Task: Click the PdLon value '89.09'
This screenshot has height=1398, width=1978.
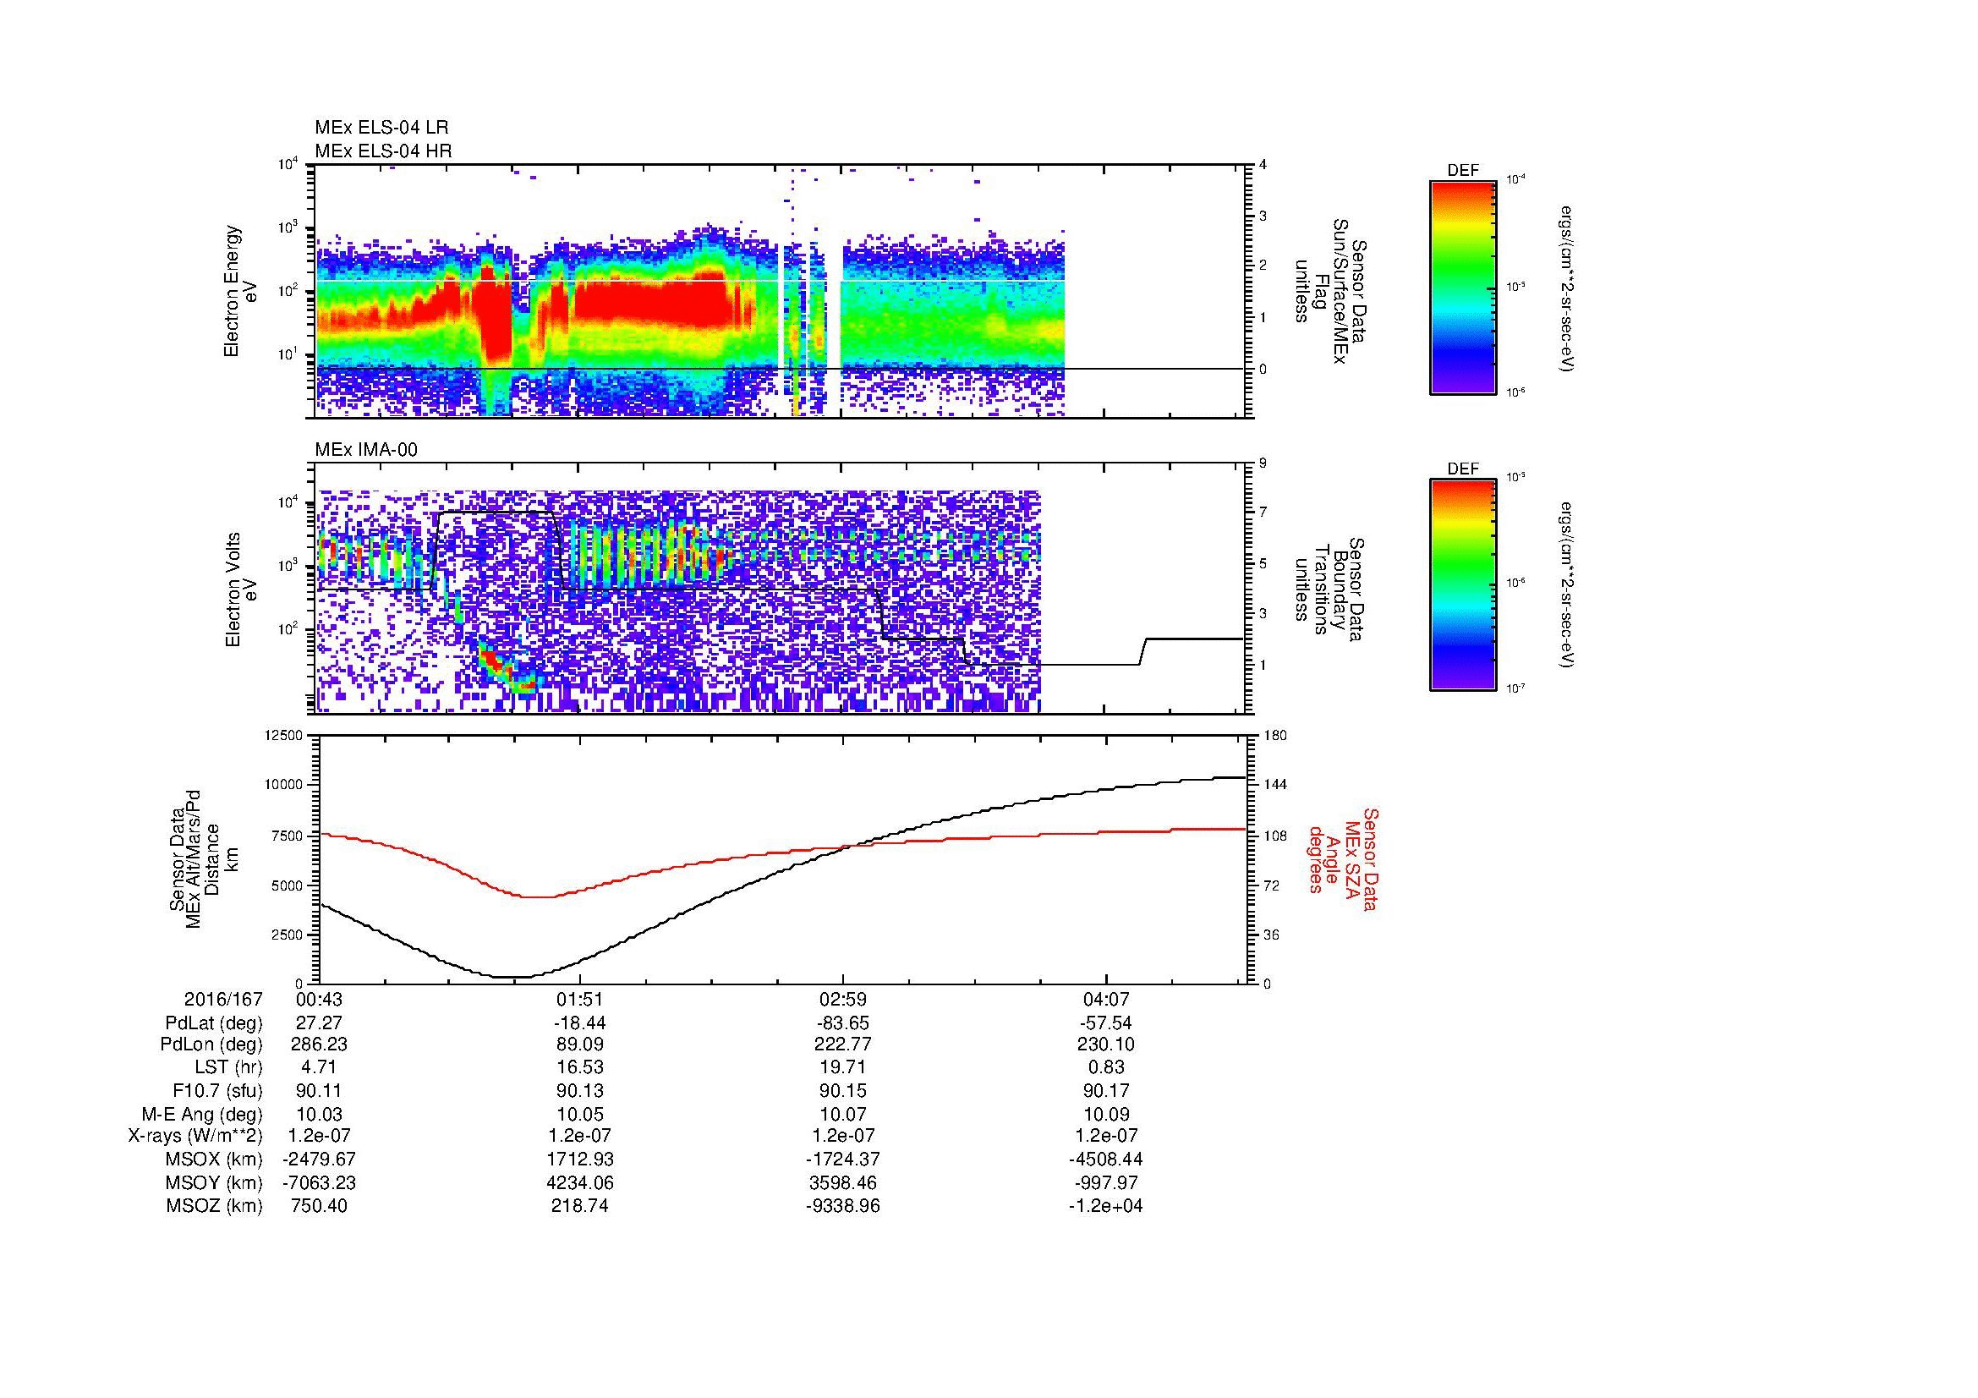Action: pyautogui.click(x=580, y=1044)
